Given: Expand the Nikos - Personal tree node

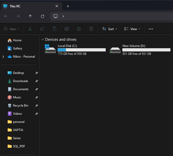Looking at the screenshot, I should pos(3,57).
